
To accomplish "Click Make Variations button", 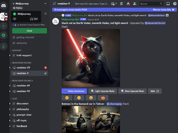I will point(74,91).
